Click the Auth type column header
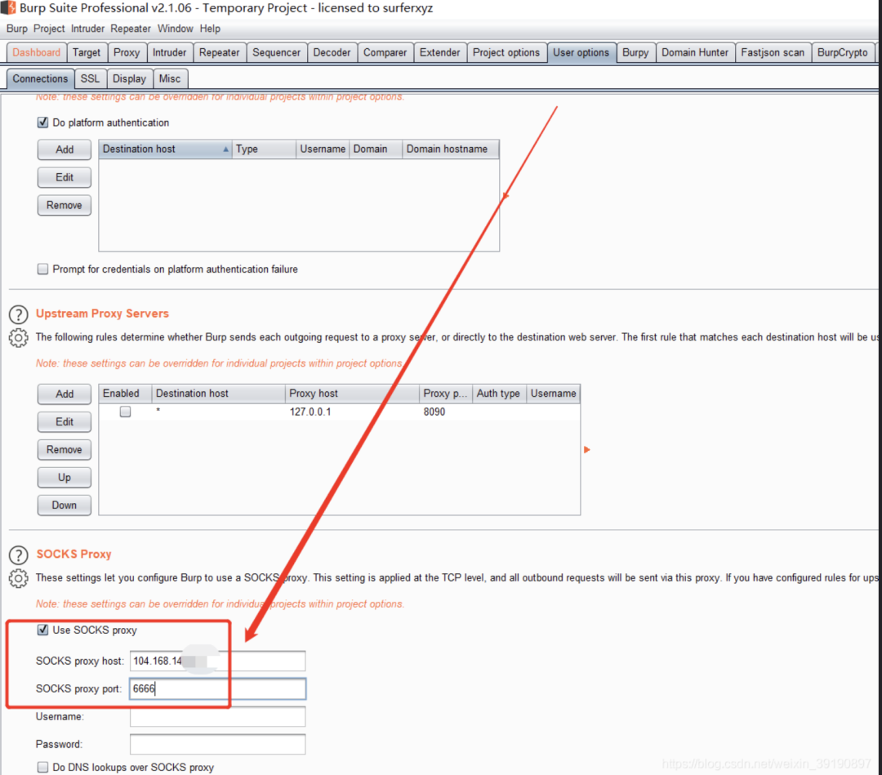Image resolution: width=882 pixels, height=775 pixels. coord(500,394)
